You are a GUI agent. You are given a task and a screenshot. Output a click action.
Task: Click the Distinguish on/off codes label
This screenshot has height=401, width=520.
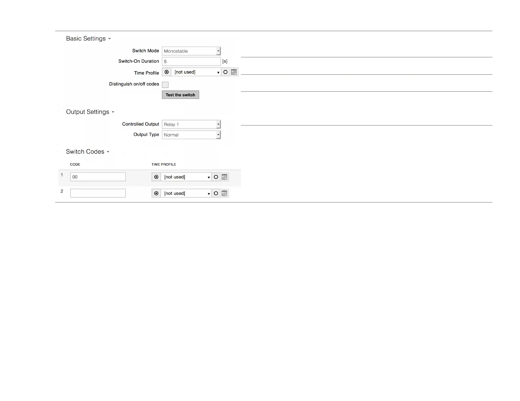(x=134, y=84)
